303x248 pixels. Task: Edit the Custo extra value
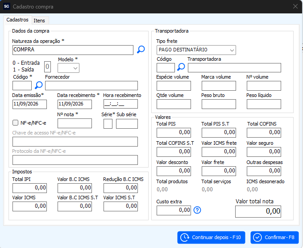coord(174,210)
